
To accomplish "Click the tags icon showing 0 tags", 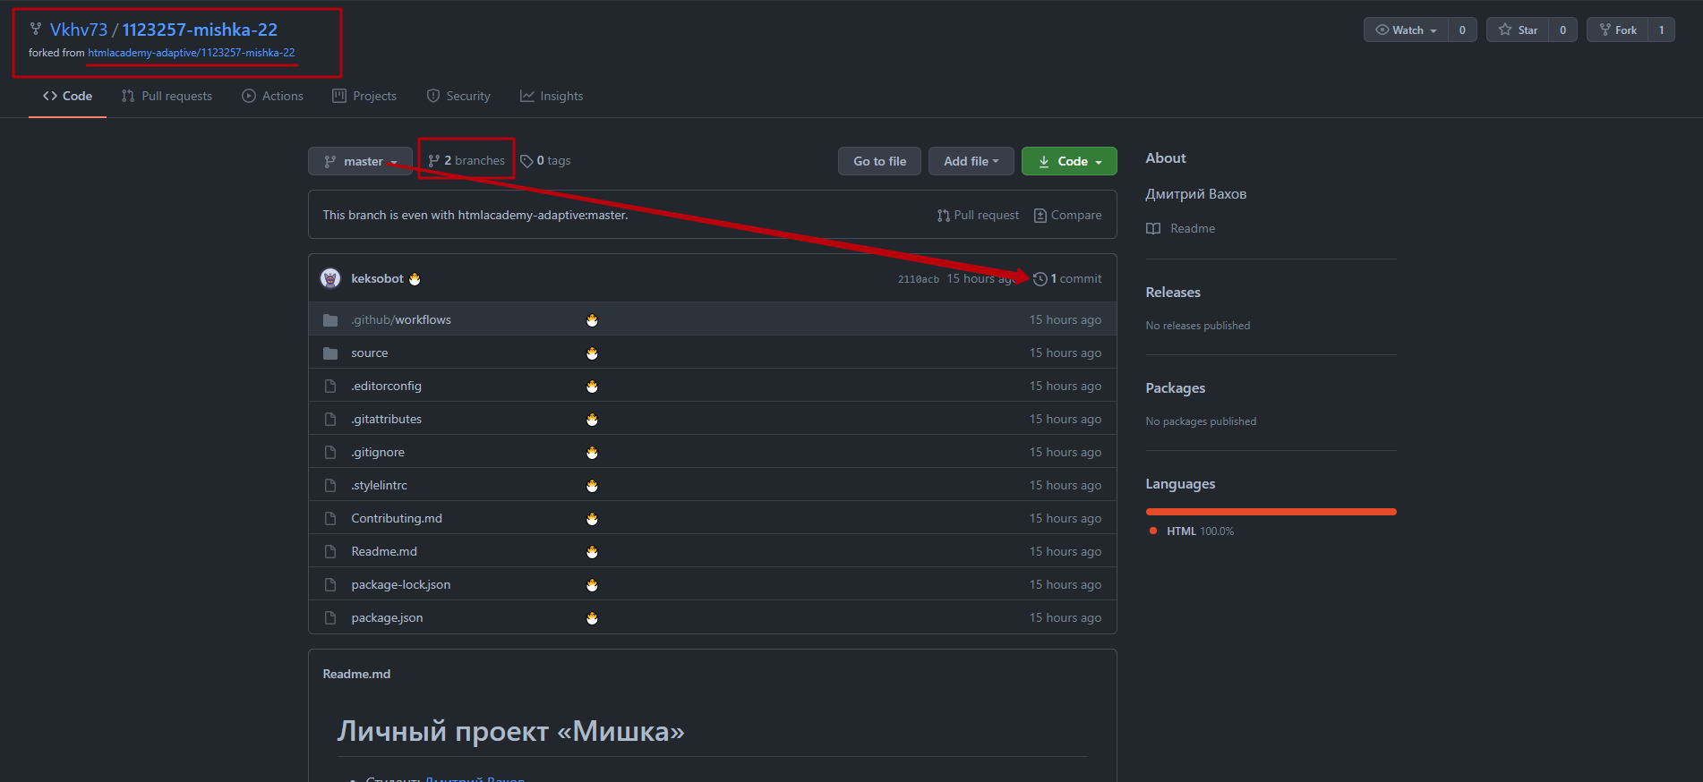I will click(x=526, y=161).
